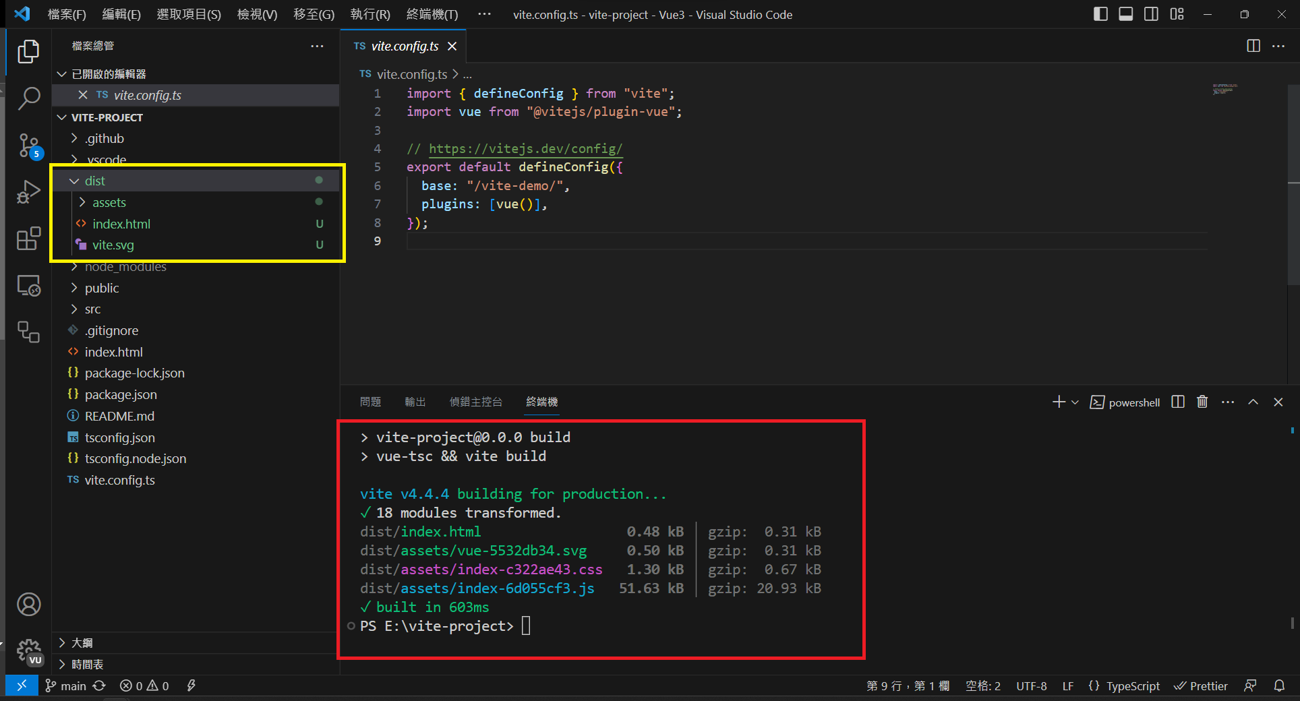Collapse the dist folder
Image resolution: width=1300 pixels, height=701 pixels.
click(x=196, y=181)
